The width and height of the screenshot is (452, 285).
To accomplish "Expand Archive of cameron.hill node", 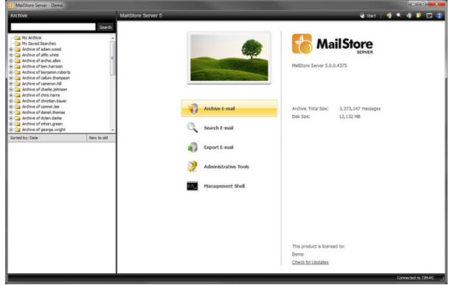I will (11, 84).
